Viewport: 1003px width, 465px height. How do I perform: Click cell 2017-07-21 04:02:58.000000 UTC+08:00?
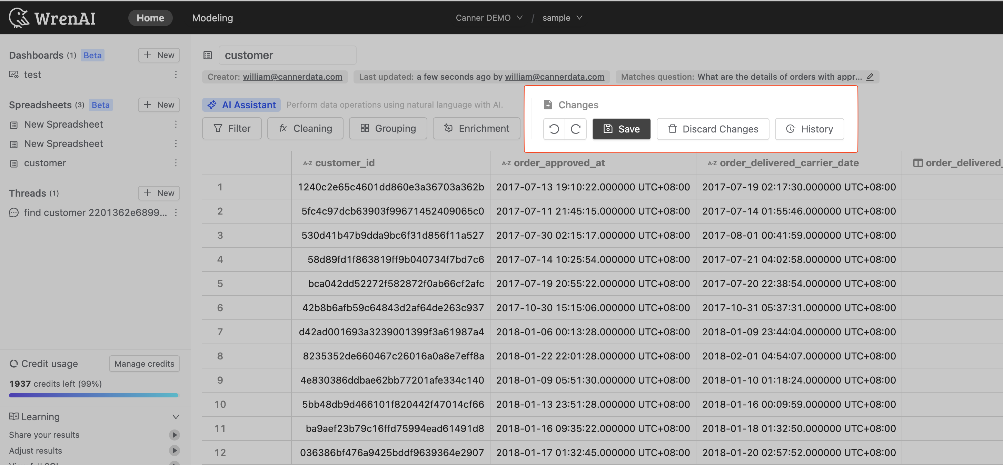click(798, 259)
